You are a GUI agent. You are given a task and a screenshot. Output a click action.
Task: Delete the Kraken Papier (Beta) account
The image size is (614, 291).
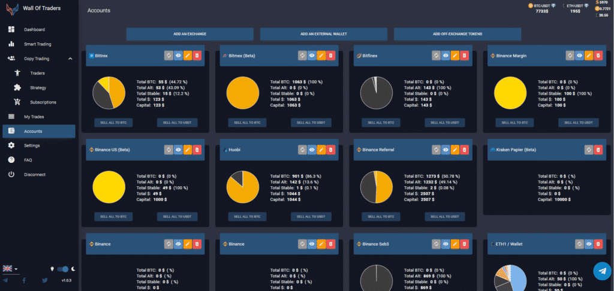click(x=598, y=150)
